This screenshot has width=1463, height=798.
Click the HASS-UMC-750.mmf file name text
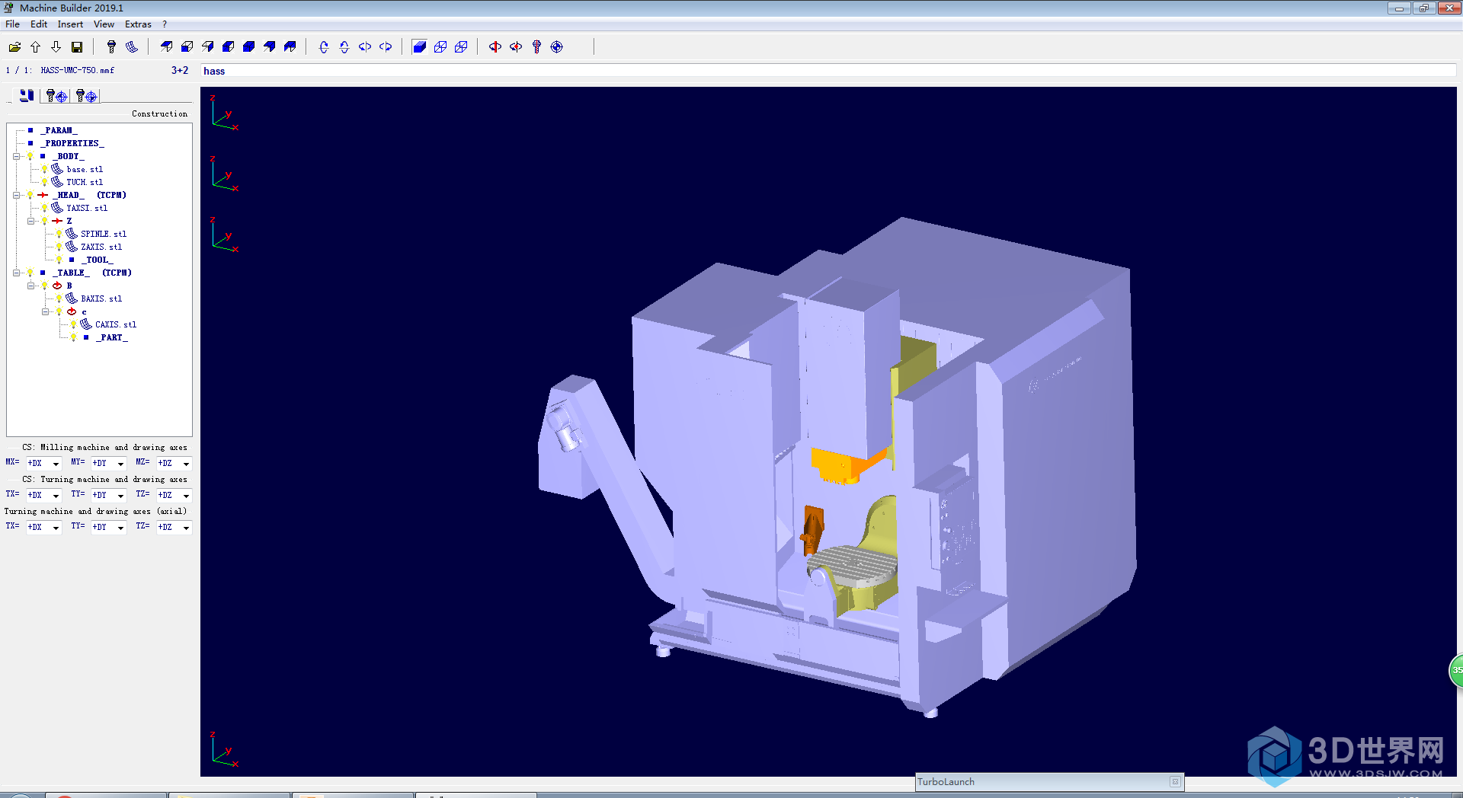pos(77,70)
